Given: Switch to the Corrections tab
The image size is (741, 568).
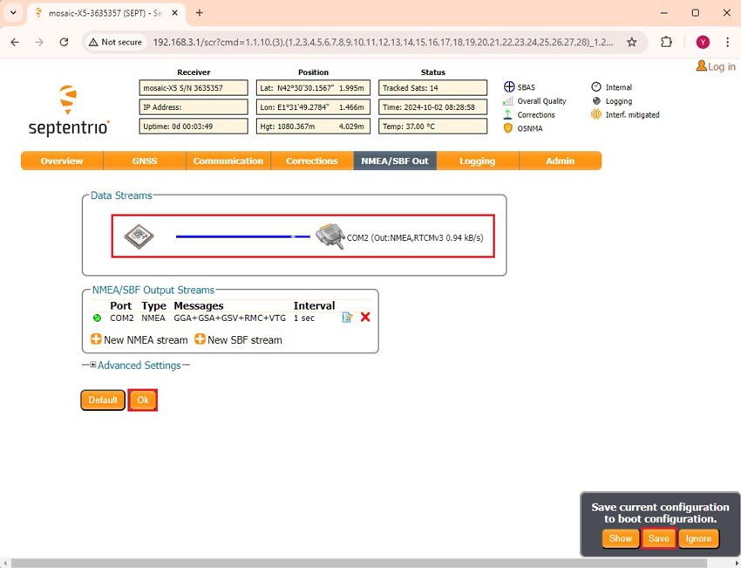Looking at the screenshot, I should coord(311,161).
